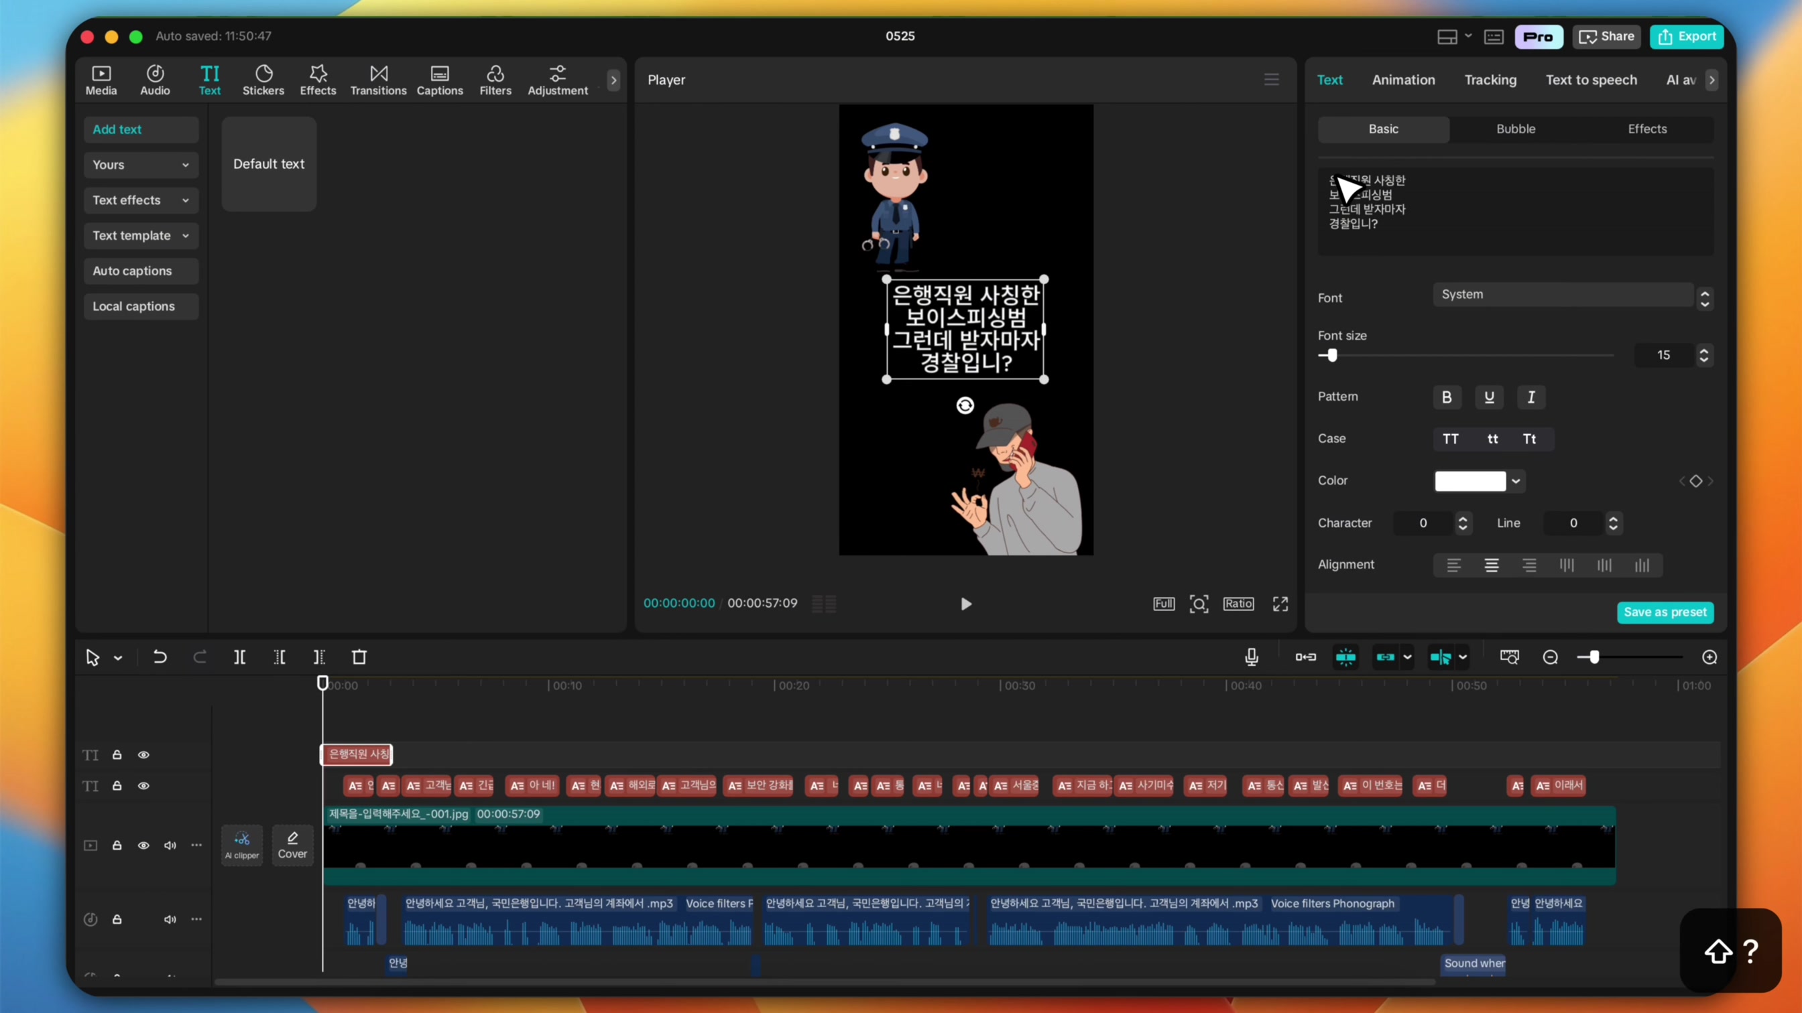Click the player snapshot focus icon
The width and height of the screenshot is (1802, 1013).
pyautogui.click(x=1199, y=604)
